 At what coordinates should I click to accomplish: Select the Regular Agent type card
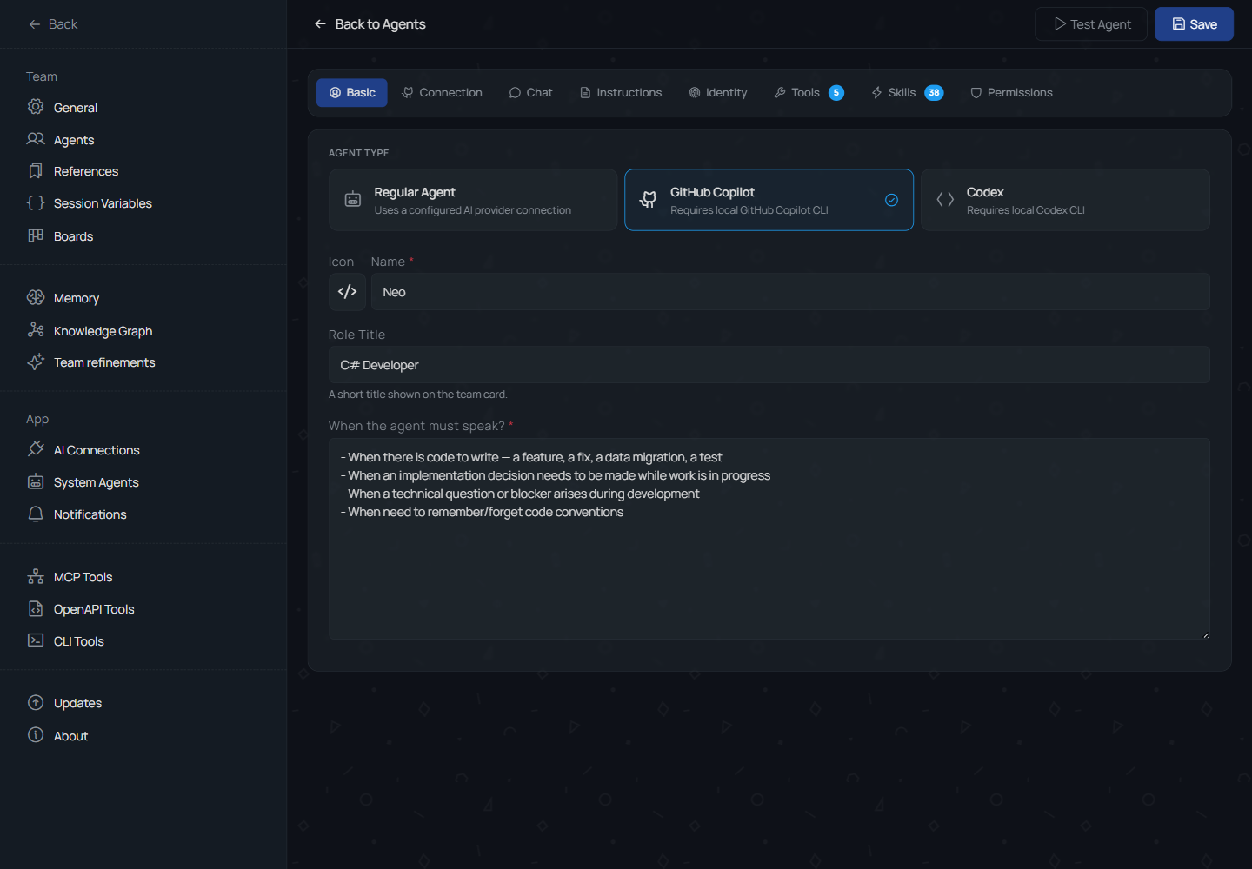(x=473, y=200)
